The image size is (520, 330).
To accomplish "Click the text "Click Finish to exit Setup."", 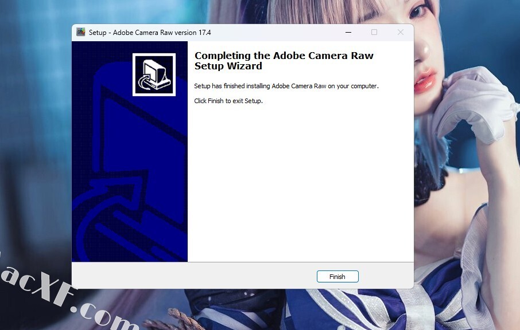I will [x=228, y=101].
